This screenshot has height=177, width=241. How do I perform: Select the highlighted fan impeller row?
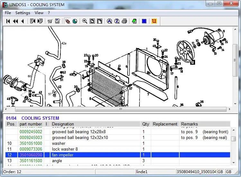pyautogui.click(x=118, y=155)
